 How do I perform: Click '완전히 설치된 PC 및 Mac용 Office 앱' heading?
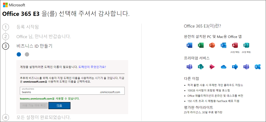pos(213,36)
